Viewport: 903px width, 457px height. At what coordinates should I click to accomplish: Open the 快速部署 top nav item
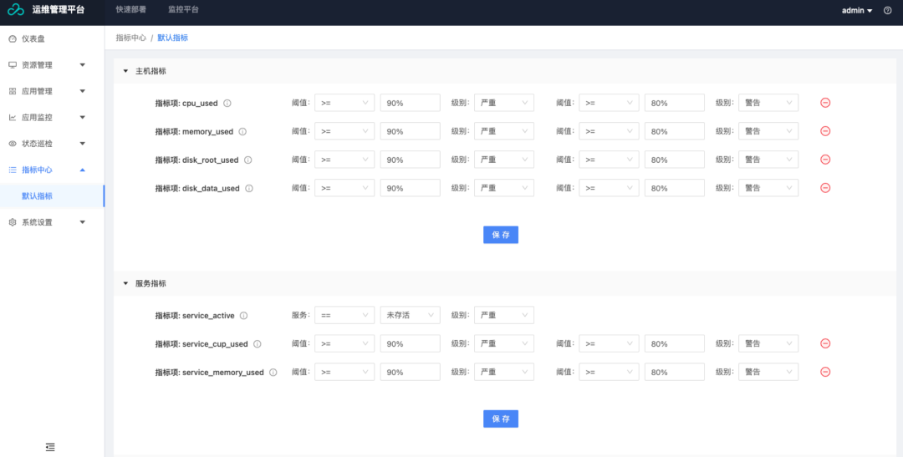pyautogui.click(x=130, y=10)
